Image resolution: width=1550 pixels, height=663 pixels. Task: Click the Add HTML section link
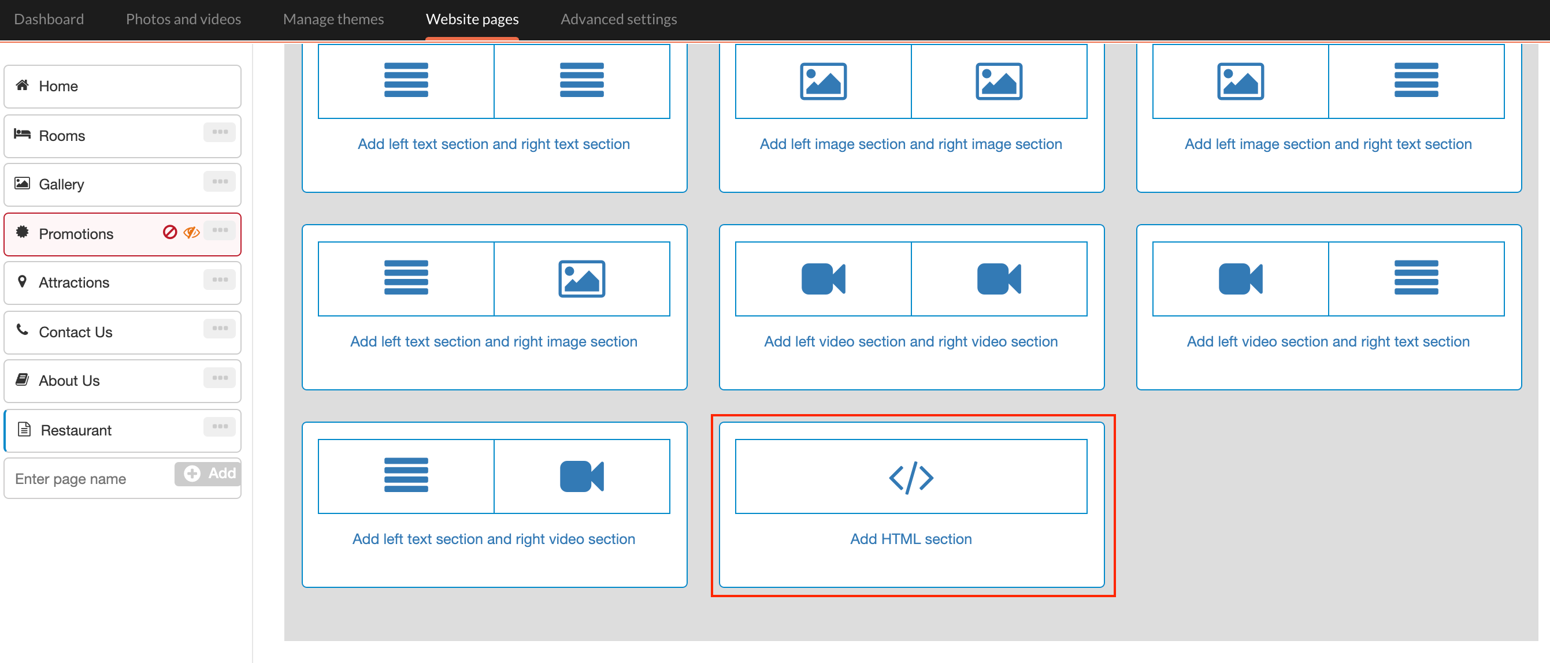[911, 539]
